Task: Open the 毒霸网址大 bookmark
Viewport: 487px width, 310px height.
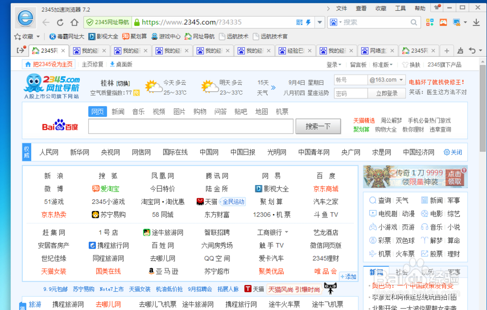Action: (x=67, y=37)
